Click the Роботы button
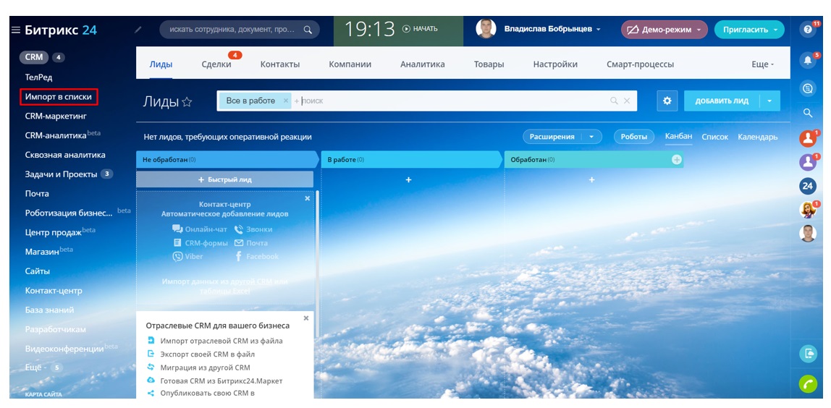 [x=634, y=137]
